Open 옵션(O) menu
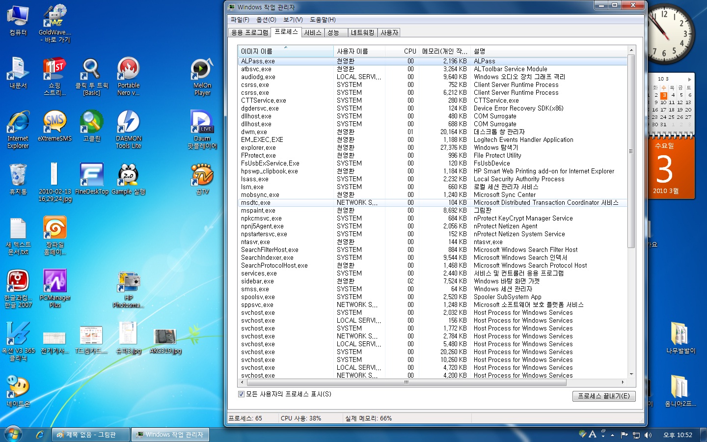707x442 pixels. tap(266, 20)
